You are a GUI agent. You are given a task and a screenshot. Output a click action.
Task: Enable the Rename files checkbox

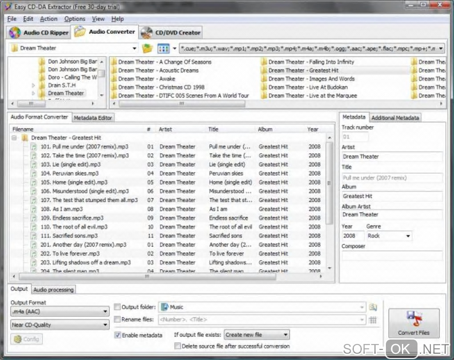click(117, 319)
